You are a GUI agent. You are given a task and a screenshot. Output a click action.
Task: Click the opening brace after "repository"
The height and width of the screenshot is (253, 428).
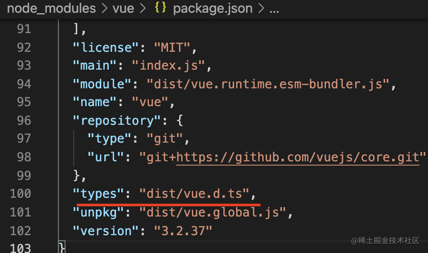point(180,120)
